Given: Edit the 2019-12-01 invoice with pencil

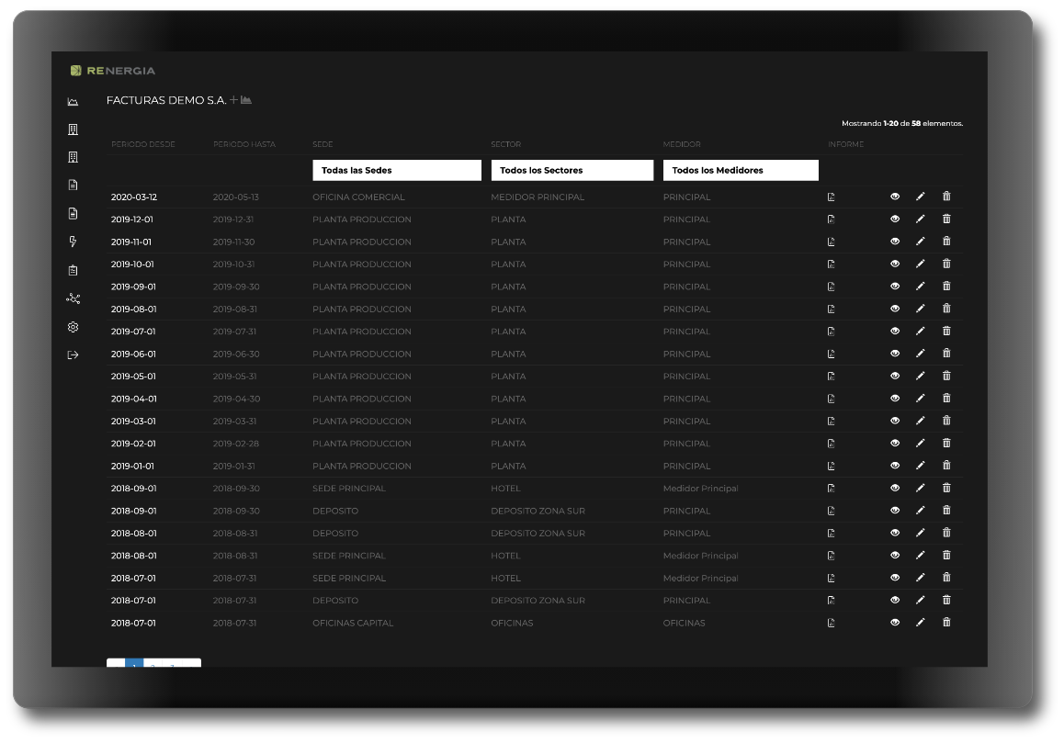Looking at the screenshot, I should [x=921, y=220].
